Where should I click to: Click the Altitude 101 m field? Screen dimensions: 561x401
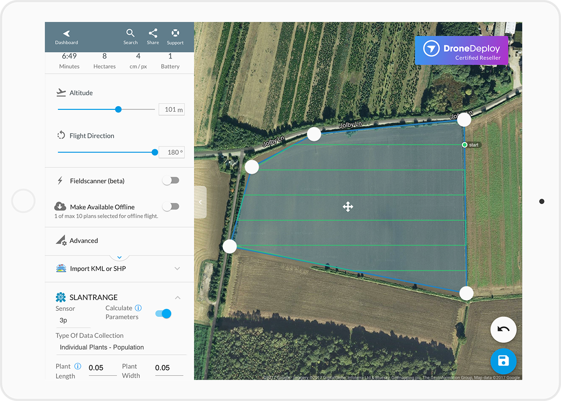click(172, 109)
